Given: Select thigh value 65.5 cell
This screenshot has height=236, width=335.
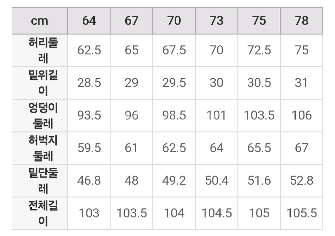Looking at the screenshot, I should coord(259,148).
